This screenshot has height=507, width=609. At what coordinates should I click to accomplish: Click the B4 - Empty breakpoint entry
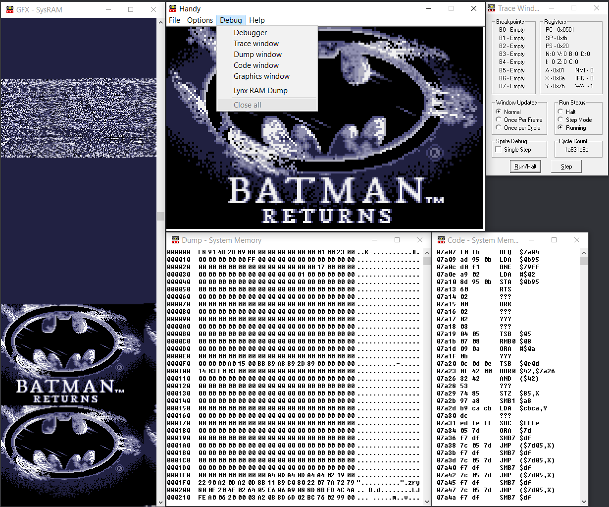[x=511, y=62]
